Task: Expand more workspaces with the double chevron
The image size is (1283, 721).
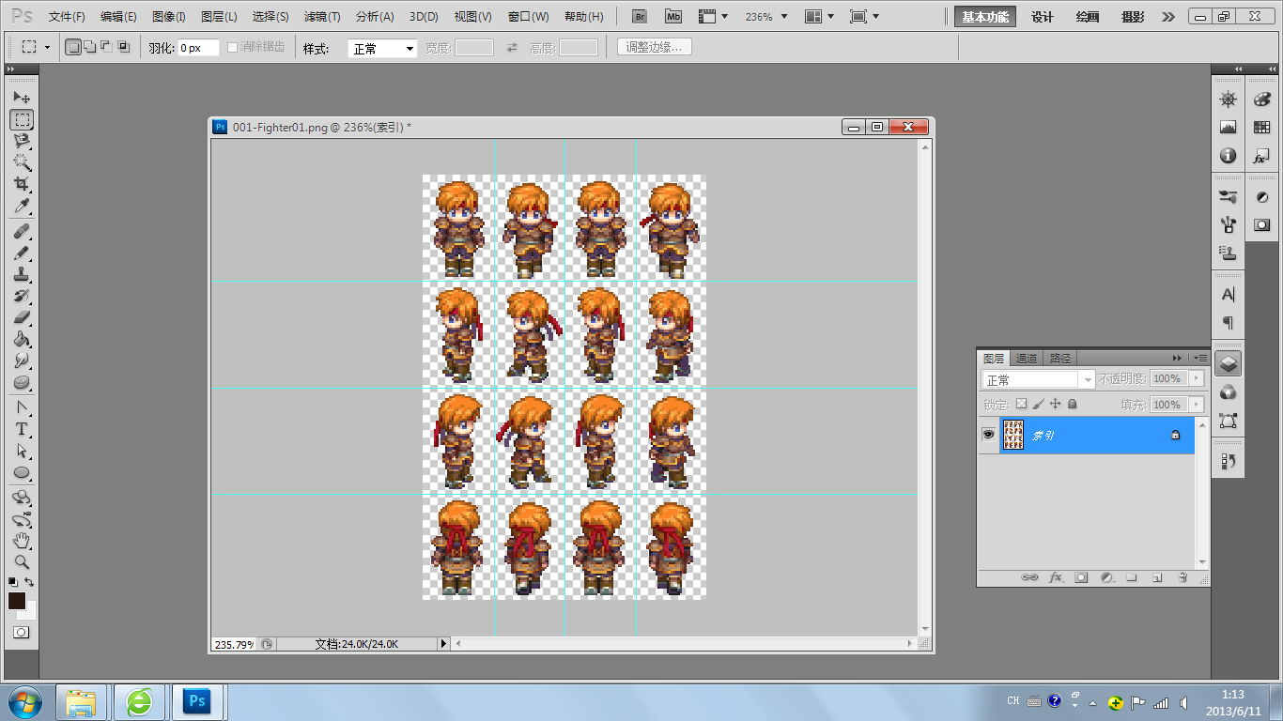Action: pyautogui.click(x=1168, y=17)
